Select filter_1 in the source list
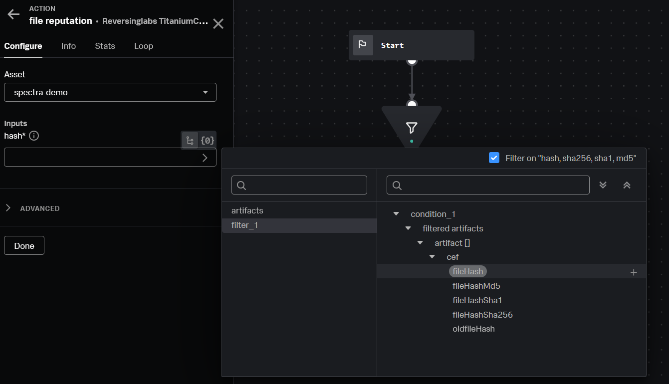 point(299,225)
